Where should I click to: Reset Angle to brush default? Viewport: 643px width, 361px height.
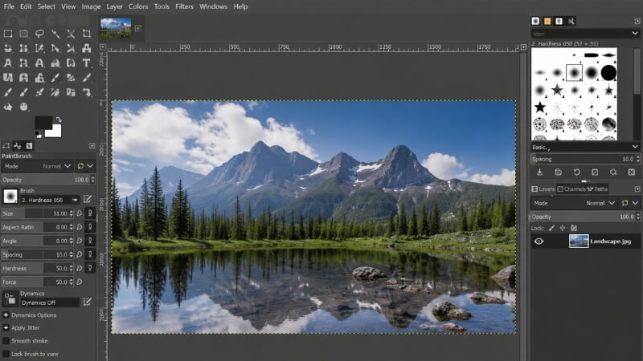tap(80, 241)
